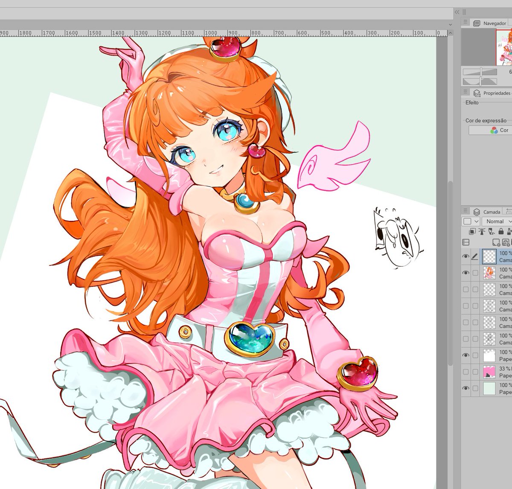512x489 pixels.
Task: Hide the light green paper layer eye
Action: (x=466, y=388)
